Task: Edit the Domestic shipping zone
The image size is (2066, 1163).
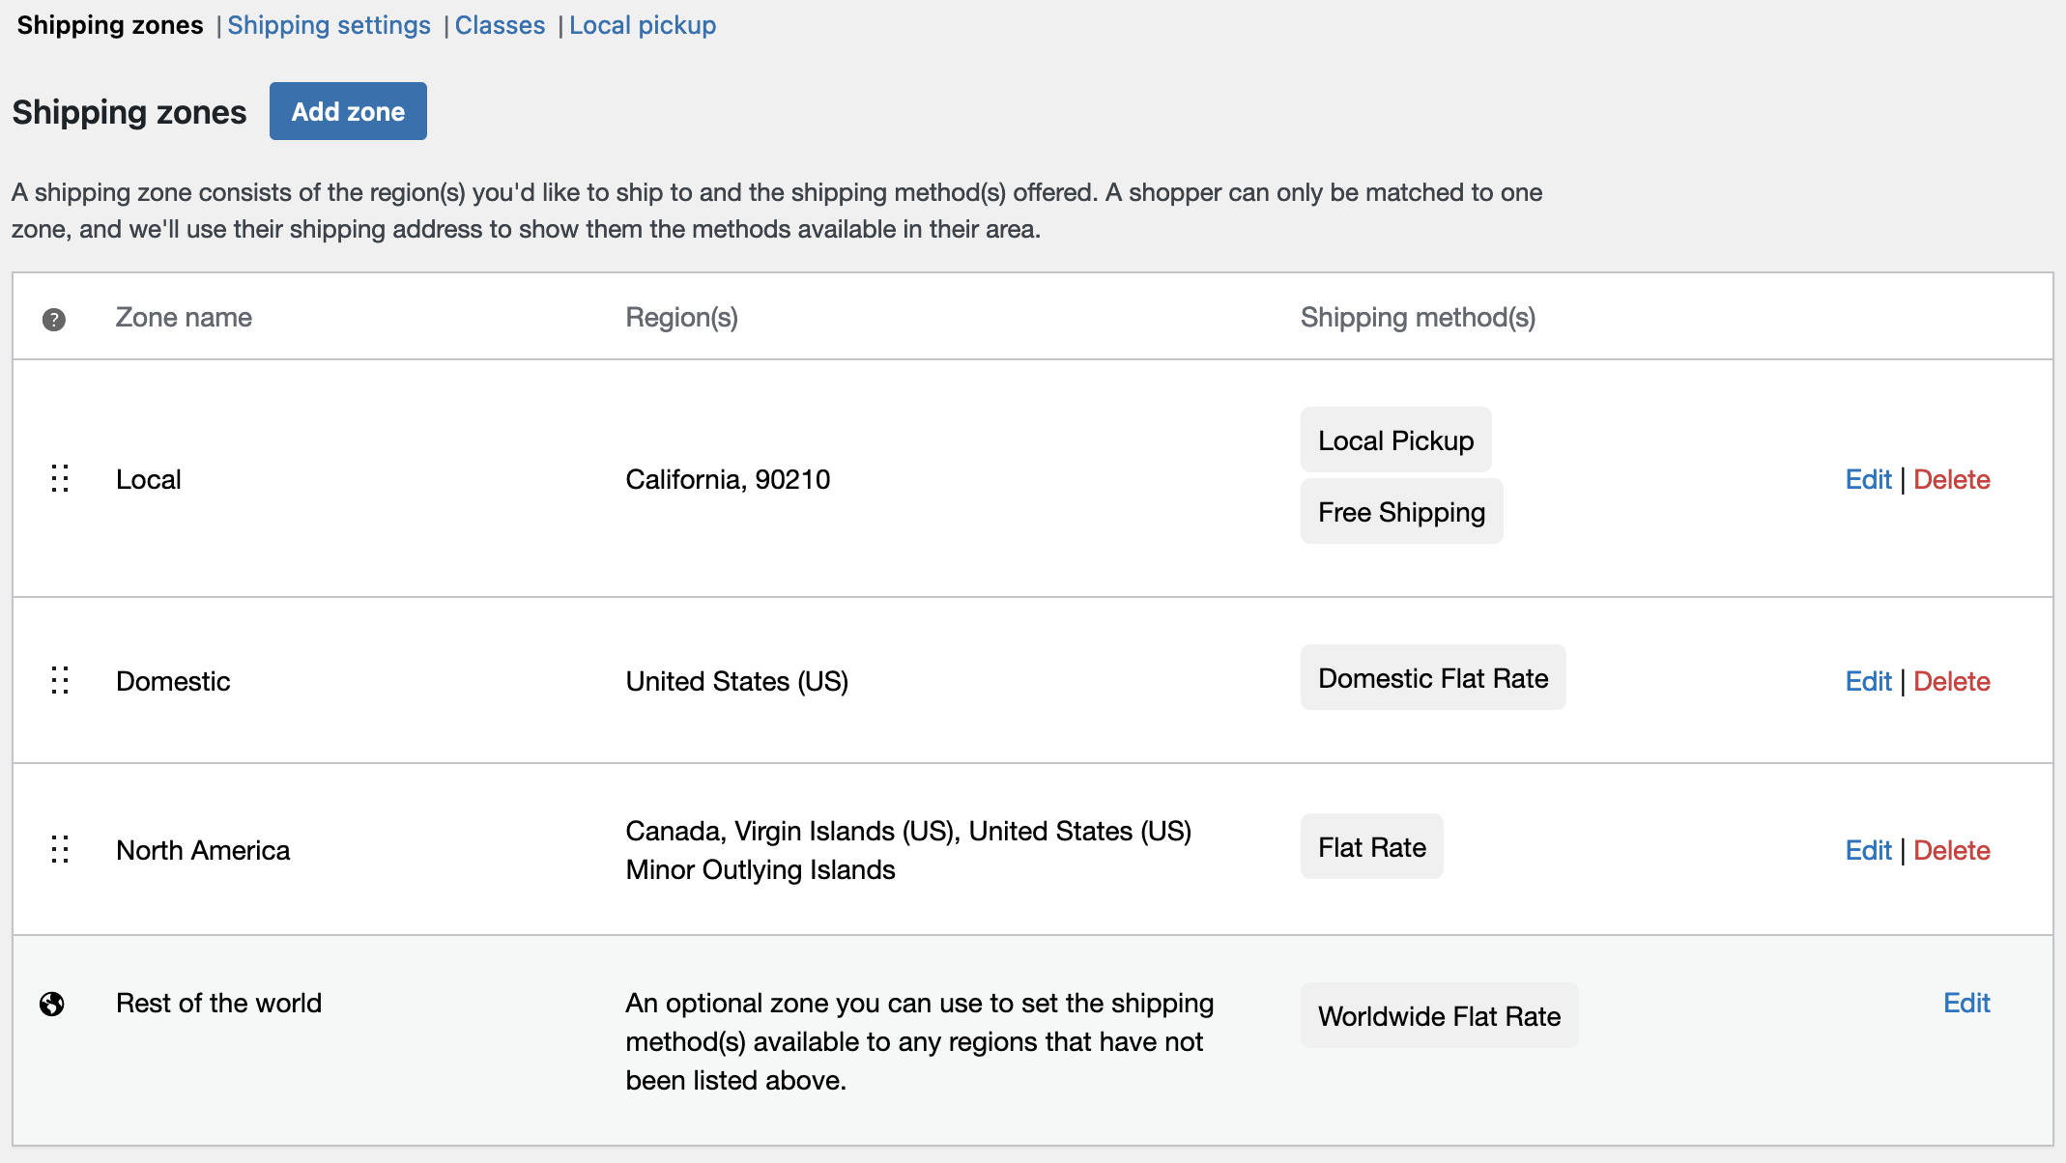Action: pos(1867,680)
